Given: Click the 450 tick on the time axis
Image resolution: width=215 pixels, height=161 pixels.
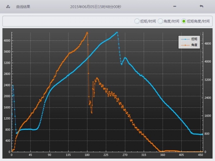Looking at the screenshot, I should (201, 155).
